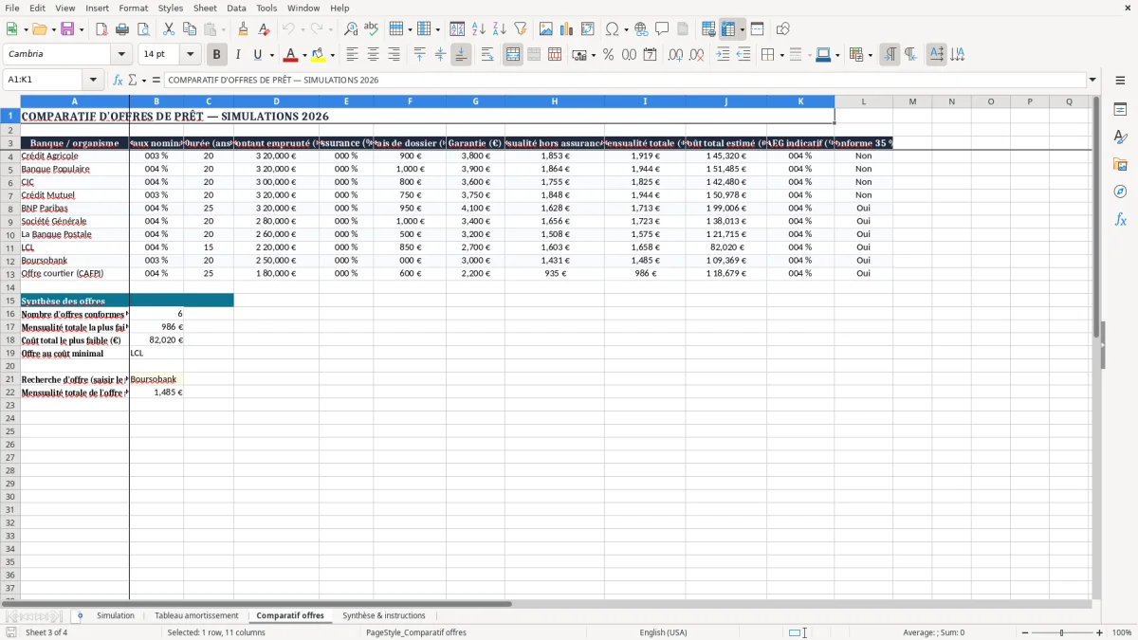The image size is (1138, 640).
Task: Click the AutoFilter funnel icon
Action: [520, 29]
